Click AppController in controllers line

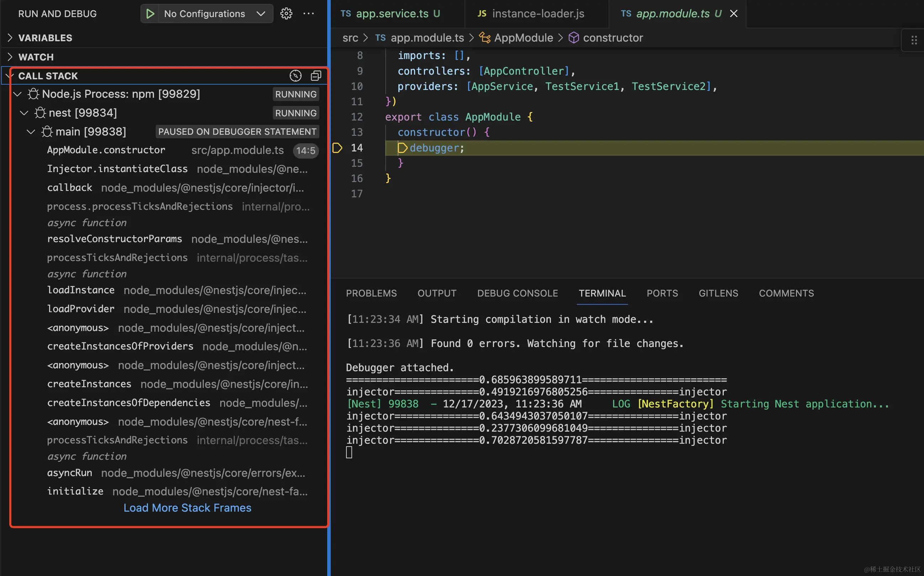pyautogui.click(x=524, y=71)
